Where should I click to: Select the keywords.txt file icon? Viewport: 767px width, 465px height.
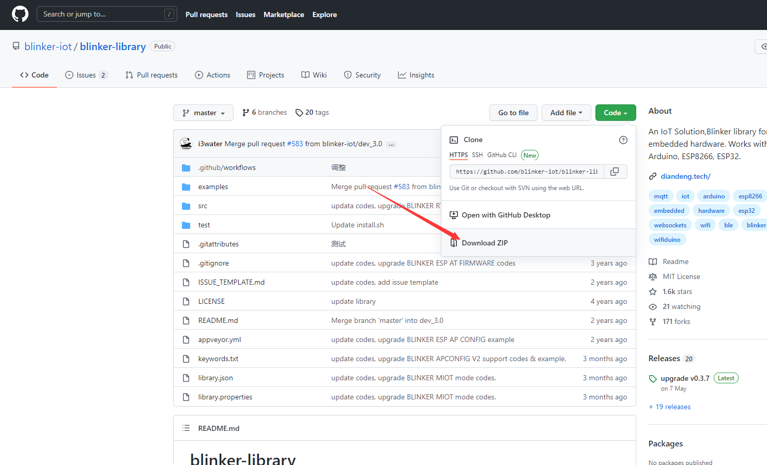pos(186,359)
